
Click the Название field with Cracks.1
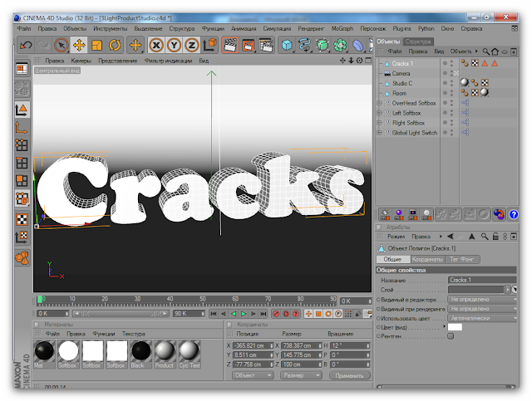(482, 280)
